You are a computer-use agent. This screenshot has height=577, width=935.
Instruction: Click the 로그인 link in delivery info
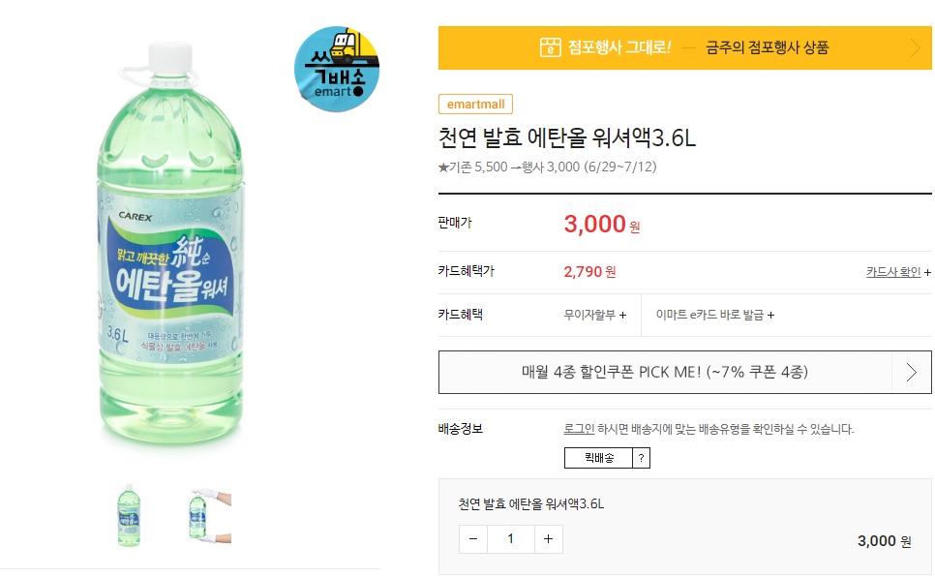[x=579, y=429]
